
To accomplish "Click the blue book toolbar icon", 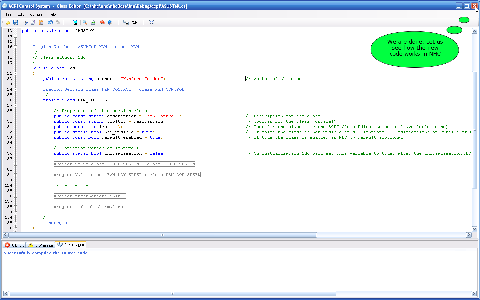I will 110,22.
